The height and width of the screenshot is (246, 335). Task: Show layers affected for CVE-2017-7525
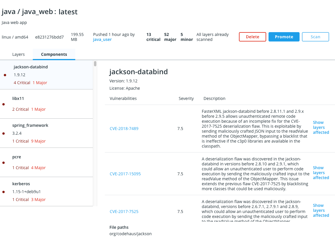click(x=321, y=210)
